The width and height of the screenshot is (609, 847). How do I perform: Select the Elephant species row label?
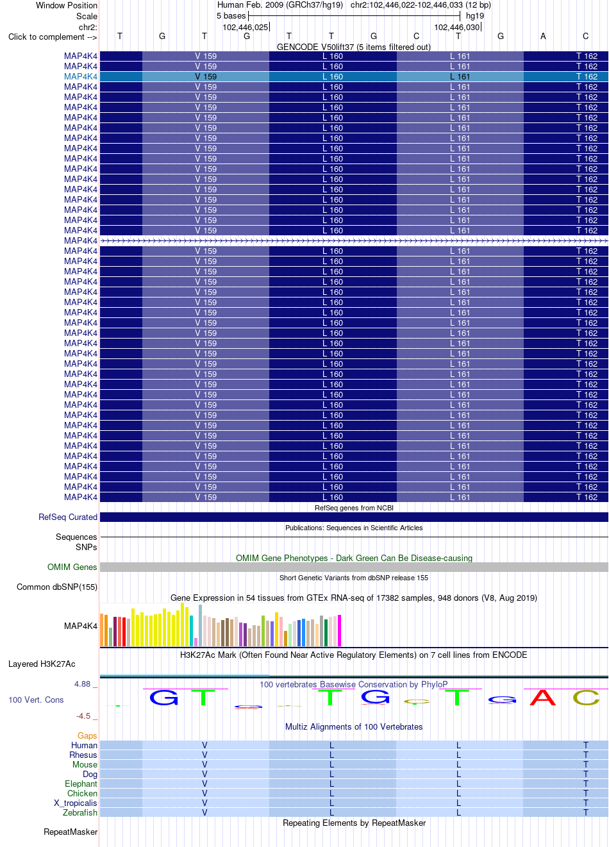click(81, 784)
